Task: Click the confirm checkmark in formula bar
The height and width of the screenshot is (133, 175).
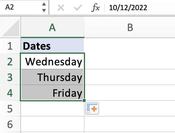Action: pos(78,8)
